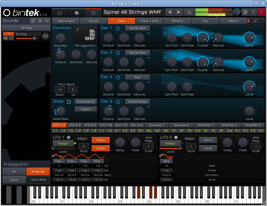Image resolution: width=267 pixels, height=206 pixels.
Task: Open Osc 4 White Noise waveform selector
Action: pyautogui.click(x=137, y=102)
